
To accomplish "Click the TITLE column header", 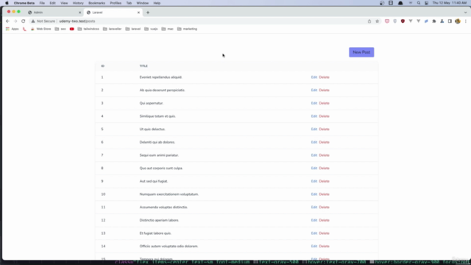I will tap(144, 66).
